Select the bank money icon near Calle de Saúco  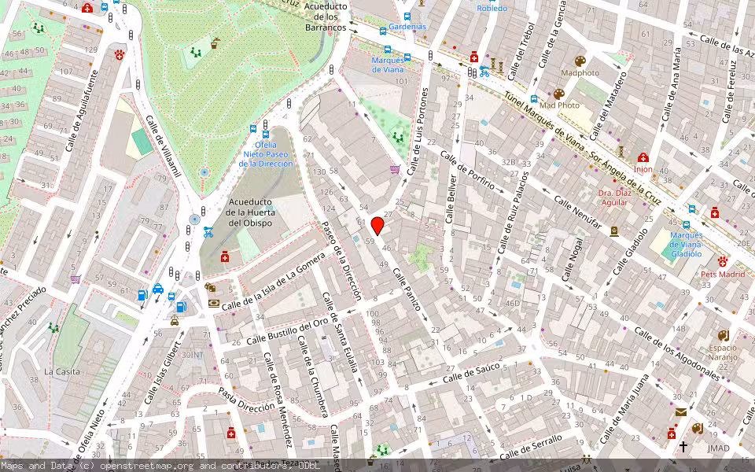213,303
